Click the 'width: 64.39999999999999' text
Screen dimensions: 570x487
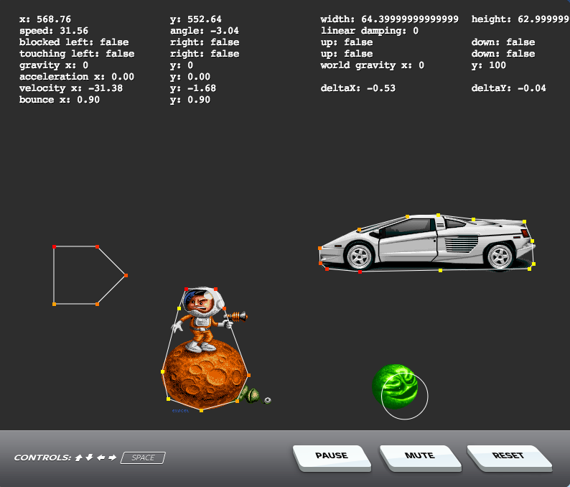coord(390,19)
